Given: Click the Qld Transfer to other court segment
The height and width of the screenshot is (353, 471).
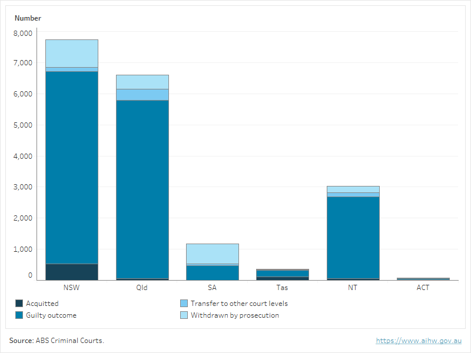Looking at the screenshot, I should point(142,95).
